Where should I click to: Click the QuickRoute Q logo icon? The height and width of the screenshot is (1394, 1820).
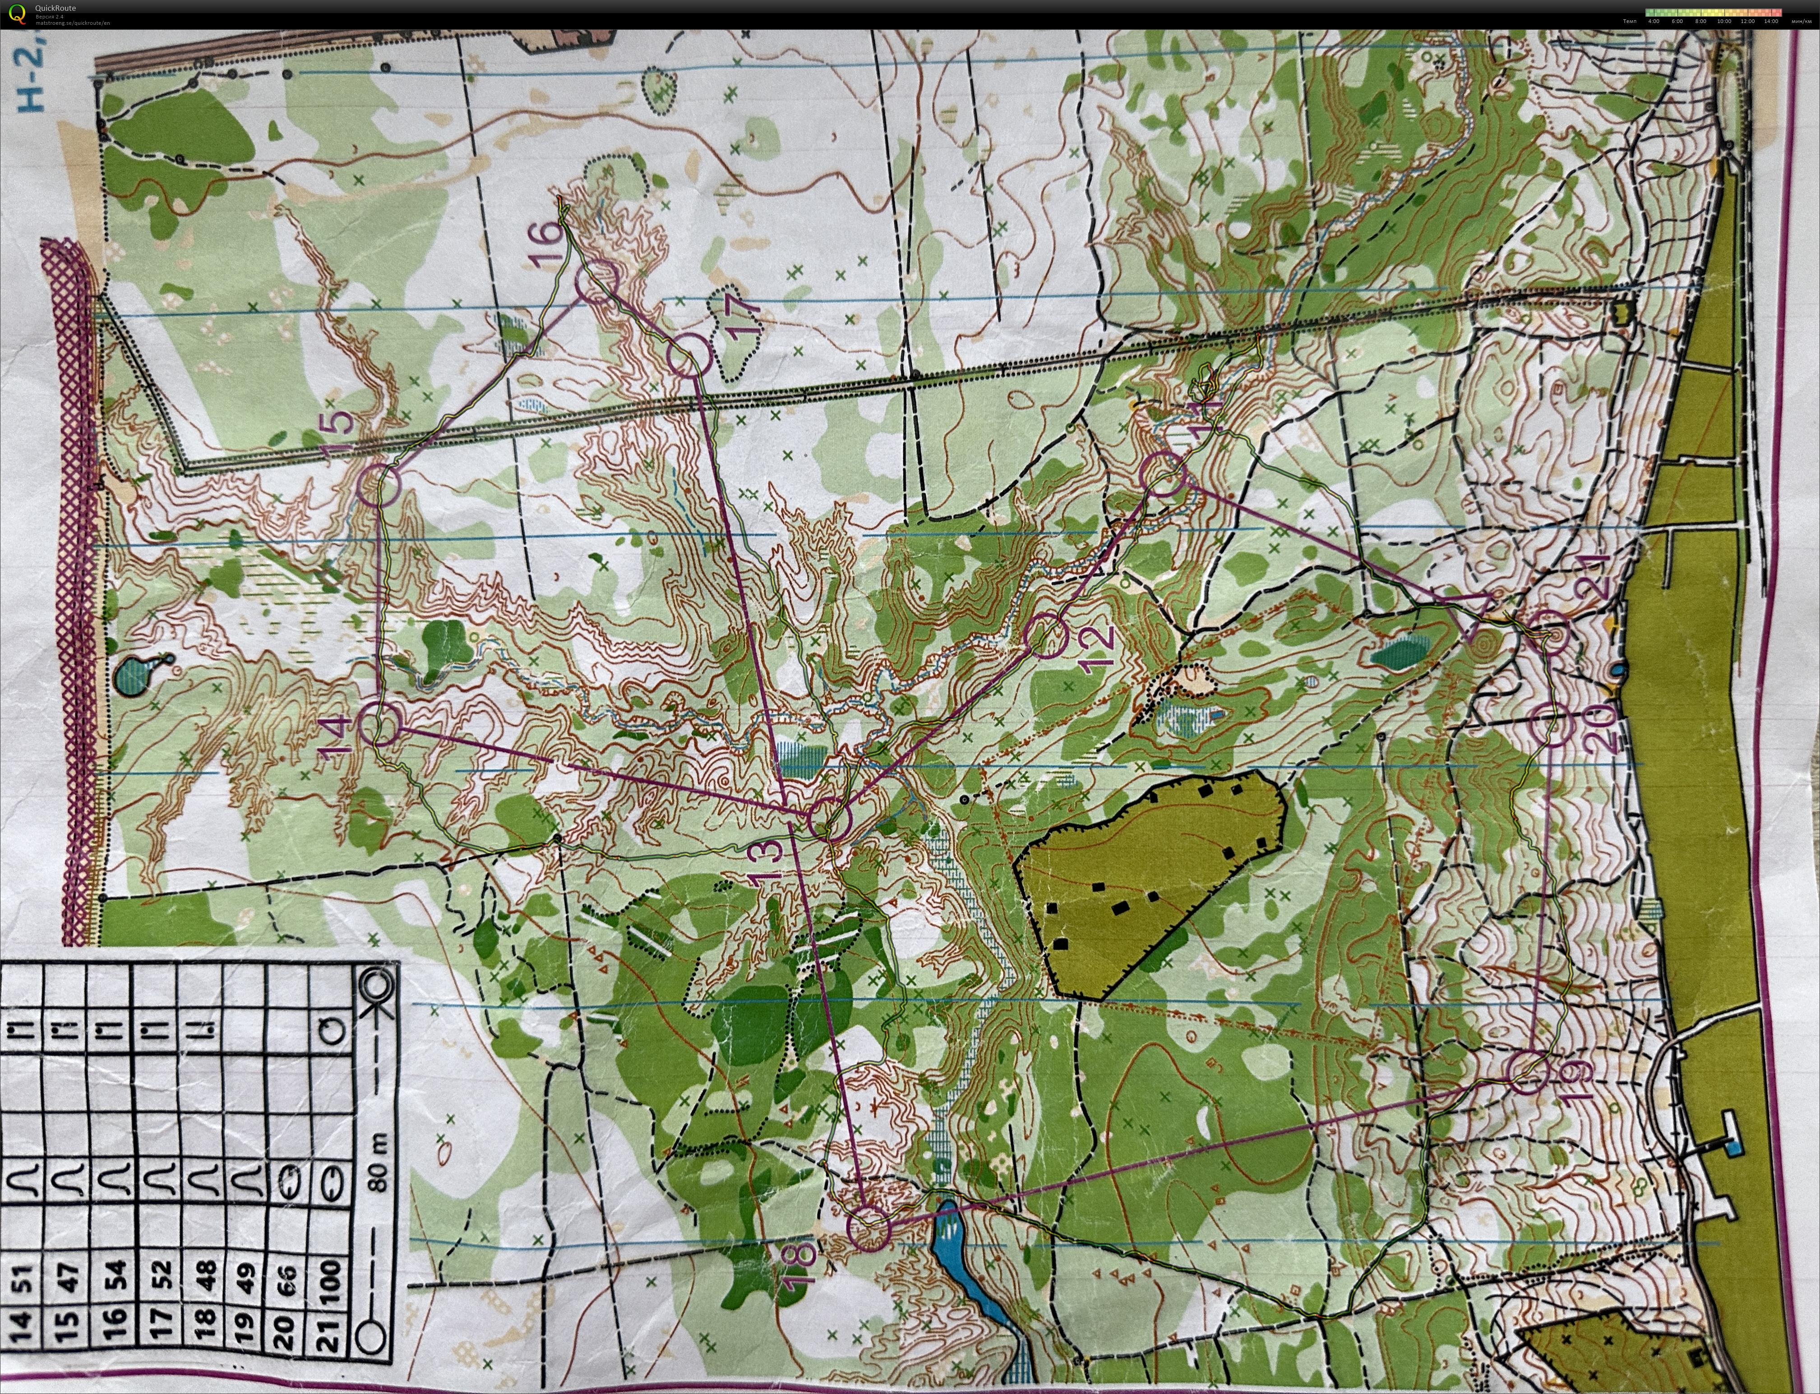(17, 13)
